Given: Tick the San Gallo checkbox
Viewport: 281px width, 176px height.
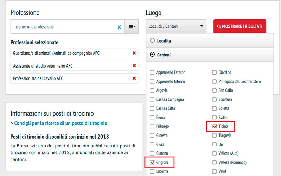Looking at the screenshot, I should (215, 90).
